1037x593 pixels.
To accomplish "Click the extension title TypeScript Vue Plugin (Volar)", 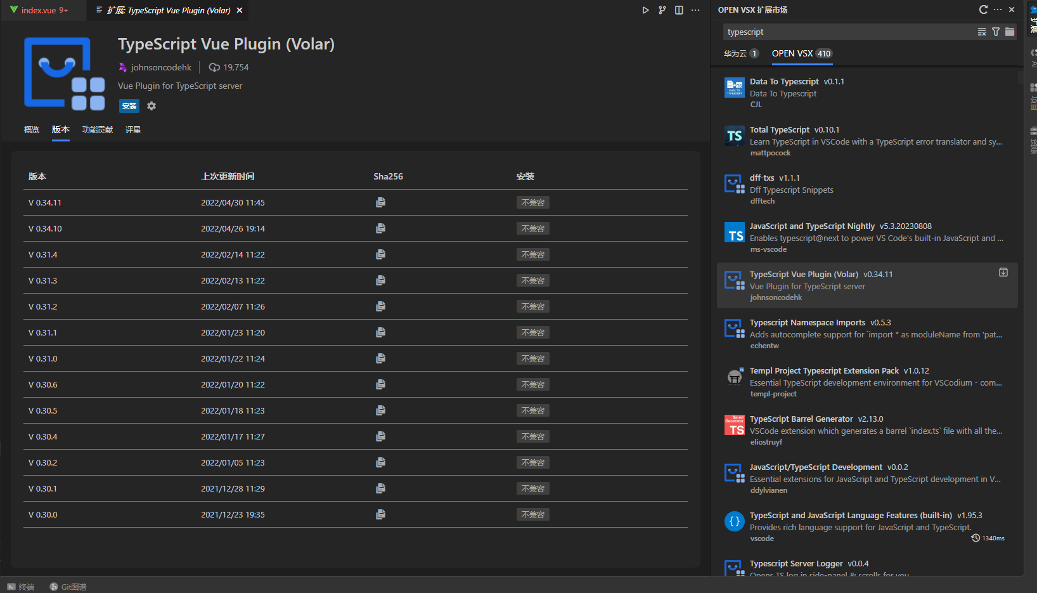I will (x=226, y=44).
